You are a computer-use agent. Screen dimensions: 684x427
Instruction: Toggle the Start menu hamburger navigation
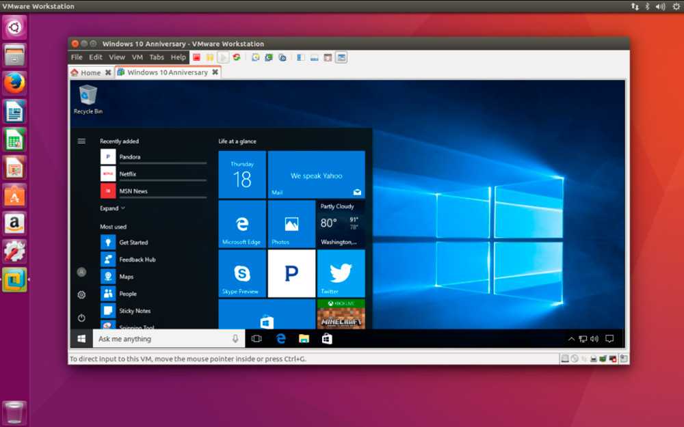tap(81, 141)
